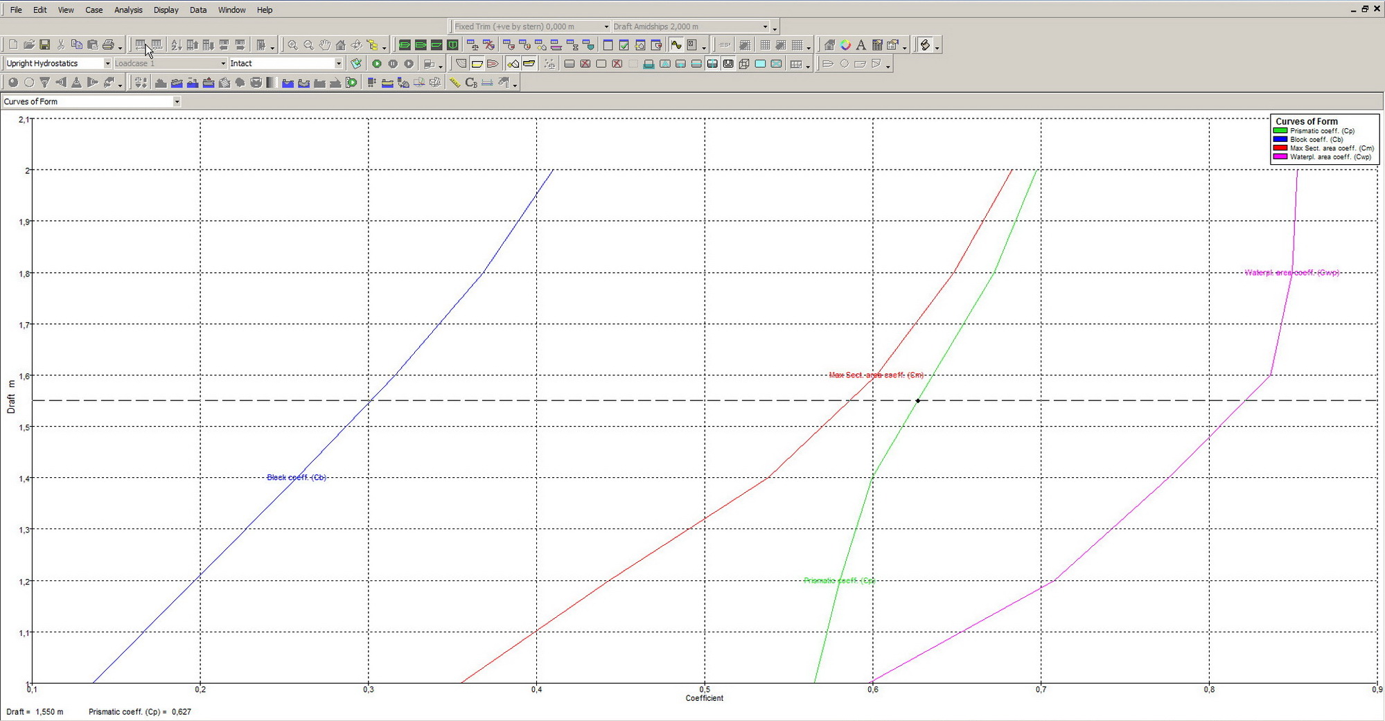Click the blue Block coeff. legend swatch
Screen dimensions: 1385x721
1280,139
